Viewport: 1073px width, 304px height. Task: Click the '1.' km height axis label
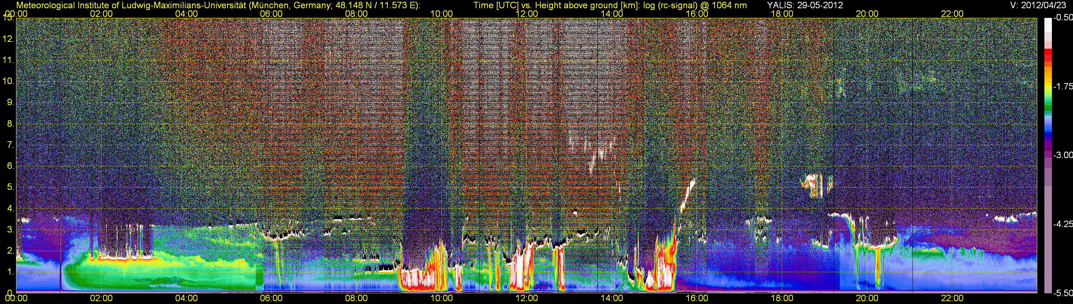click(x=10, y=272)
